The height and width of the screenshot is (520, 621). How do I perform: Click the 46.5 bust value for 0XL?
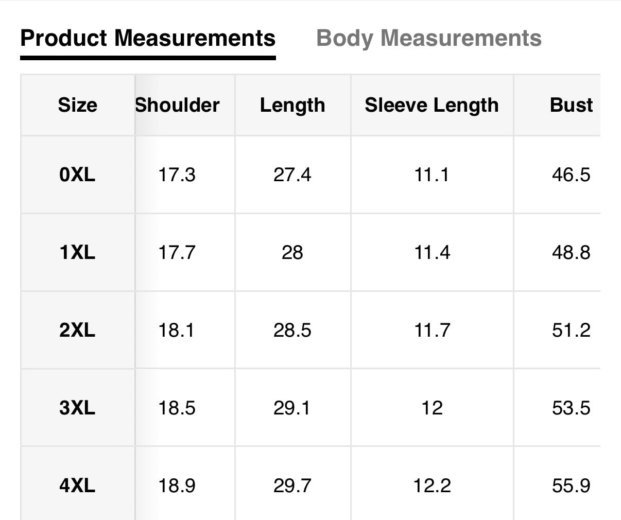572,175
